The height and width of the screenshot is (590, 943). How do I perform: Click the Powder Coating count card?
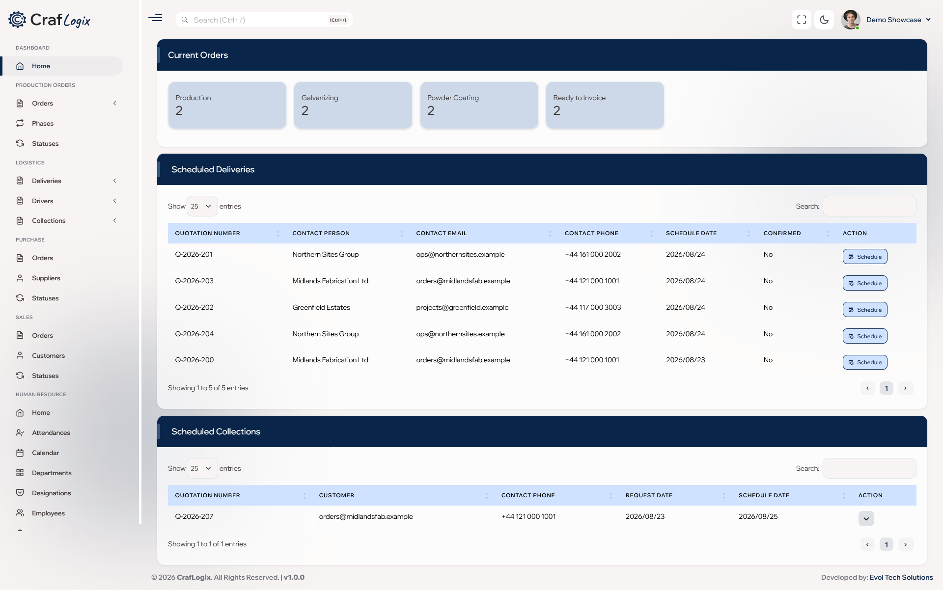pyautogui.click(x=479, y=106)
